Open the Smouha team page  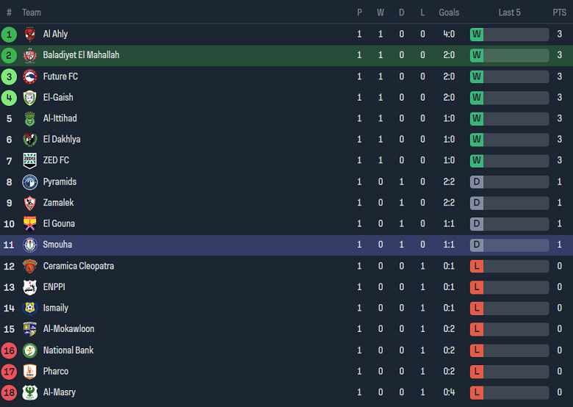57,245
